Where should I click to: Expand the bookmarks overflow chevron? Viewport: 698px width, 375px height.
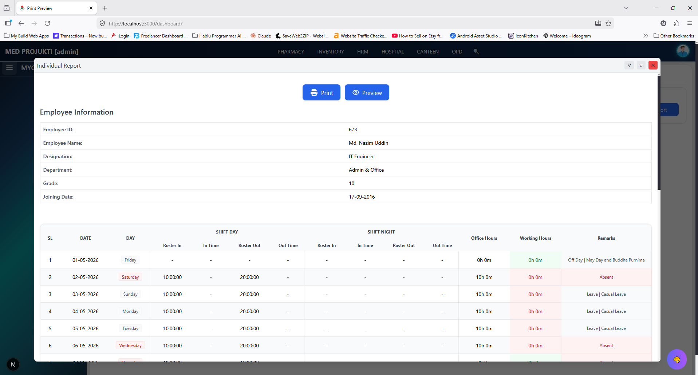click(x=646, y=36)
